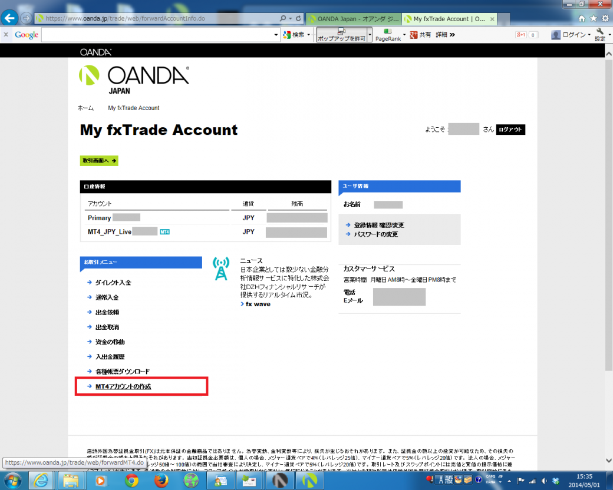Click the Google toolbar search field
613x490 pixels.
coord(157,35)
